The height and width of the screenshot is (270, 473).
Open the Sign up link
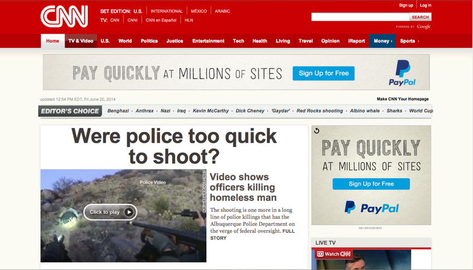[406, 5]
